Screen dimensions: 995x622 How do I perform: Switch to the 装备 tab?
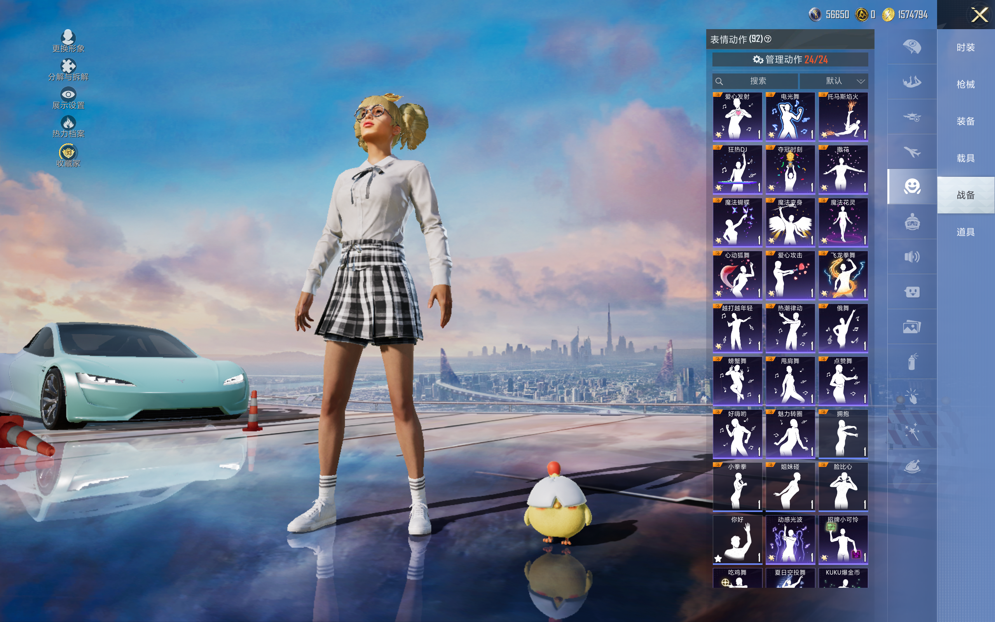pyautogui.click(x=965, y=121)
